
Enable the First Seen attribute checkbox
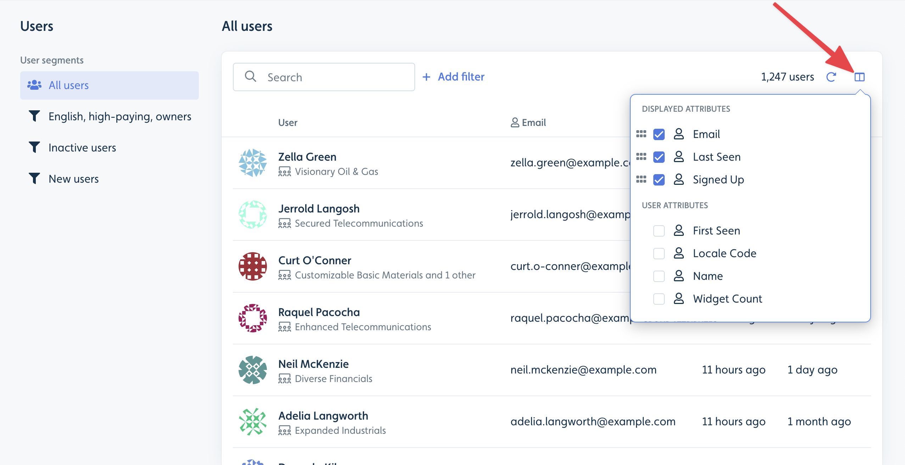tap(660, 230)
